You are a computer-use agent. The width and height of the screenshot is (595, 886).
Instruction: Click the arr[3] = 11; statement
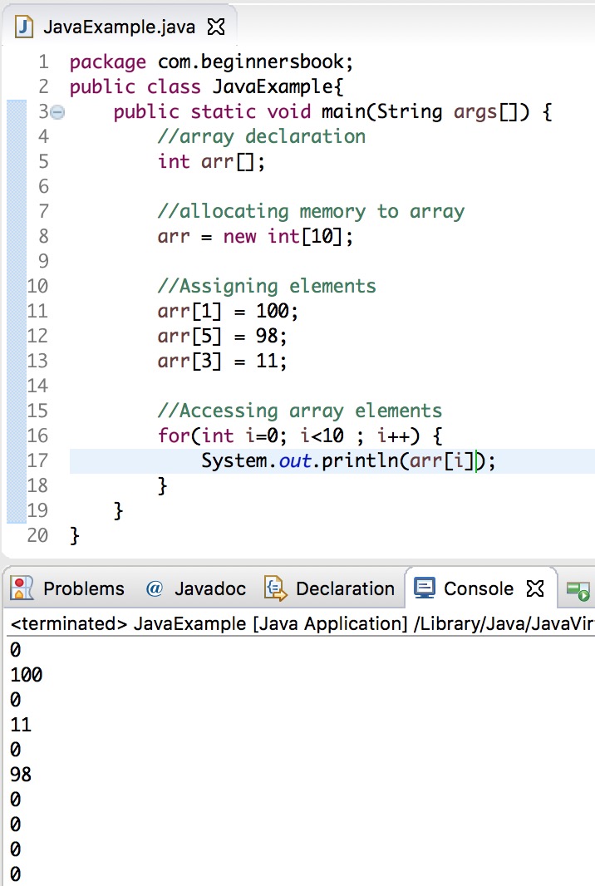tap(222, 361)
